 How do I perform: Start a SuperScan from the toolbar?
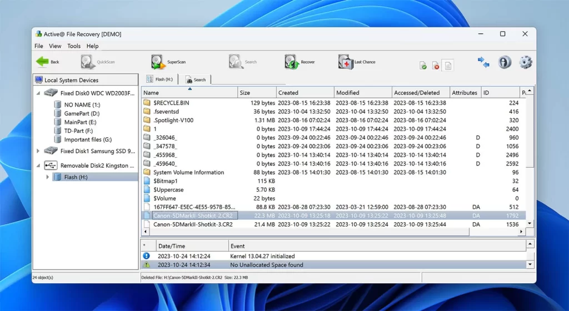point(158,62)
